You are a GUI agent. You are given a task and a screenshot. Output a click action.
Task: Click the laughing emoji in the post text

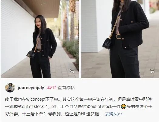(x=123, y=107)
